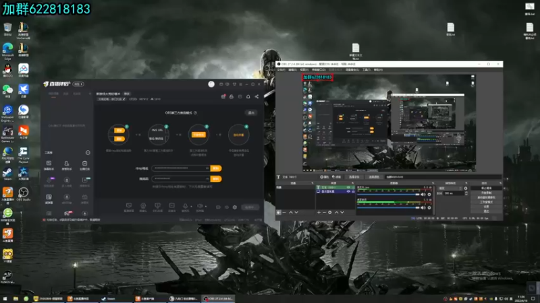
Task: Open the Tools menu in OBS
Action: [x=367, y=70]
